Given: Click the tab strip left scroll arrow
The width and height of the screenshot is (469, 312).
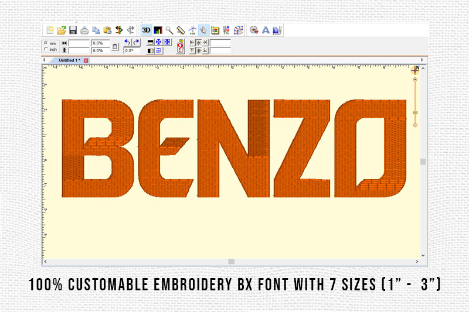Looking at the screenshot, I should pyautogui.click(x=44, y=60).
